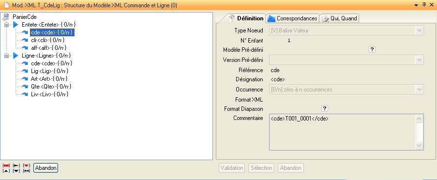Click help icon beside Modèle Pré-défini

(372, 50)
